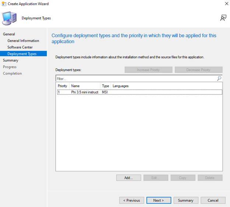Click the feedback person icon at top right
The image size is (230, 207).
click(223, 18)
